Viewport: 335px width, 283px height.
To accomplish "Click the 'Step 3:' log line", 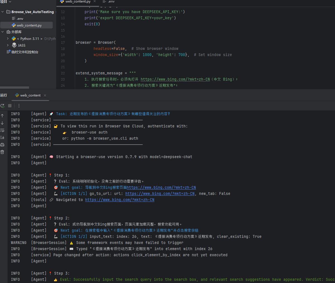I will [62, 274].
